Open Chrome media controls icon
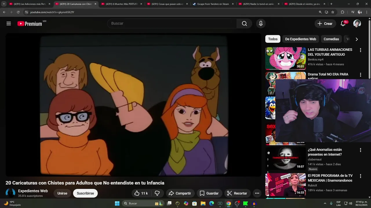Viewport: 371px width, 208px height. [353, 12]
